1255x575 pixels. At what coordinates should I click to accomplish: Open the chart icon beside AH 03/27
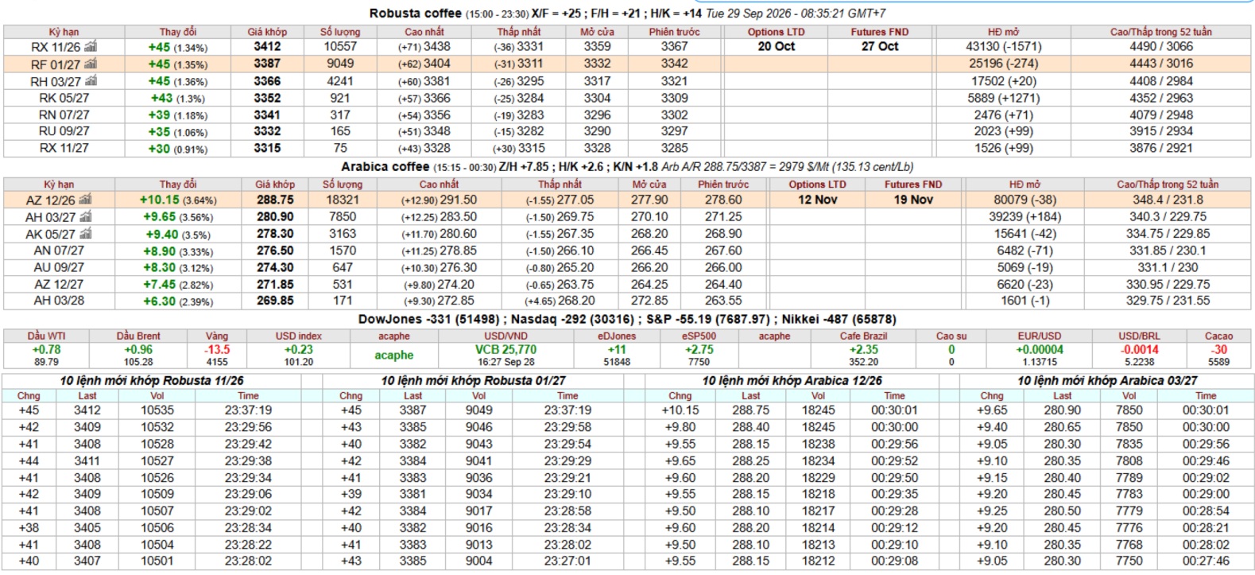(85, 216)
